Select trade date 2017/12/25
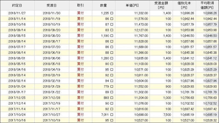 pyautogui.click(x=17, y=98)
